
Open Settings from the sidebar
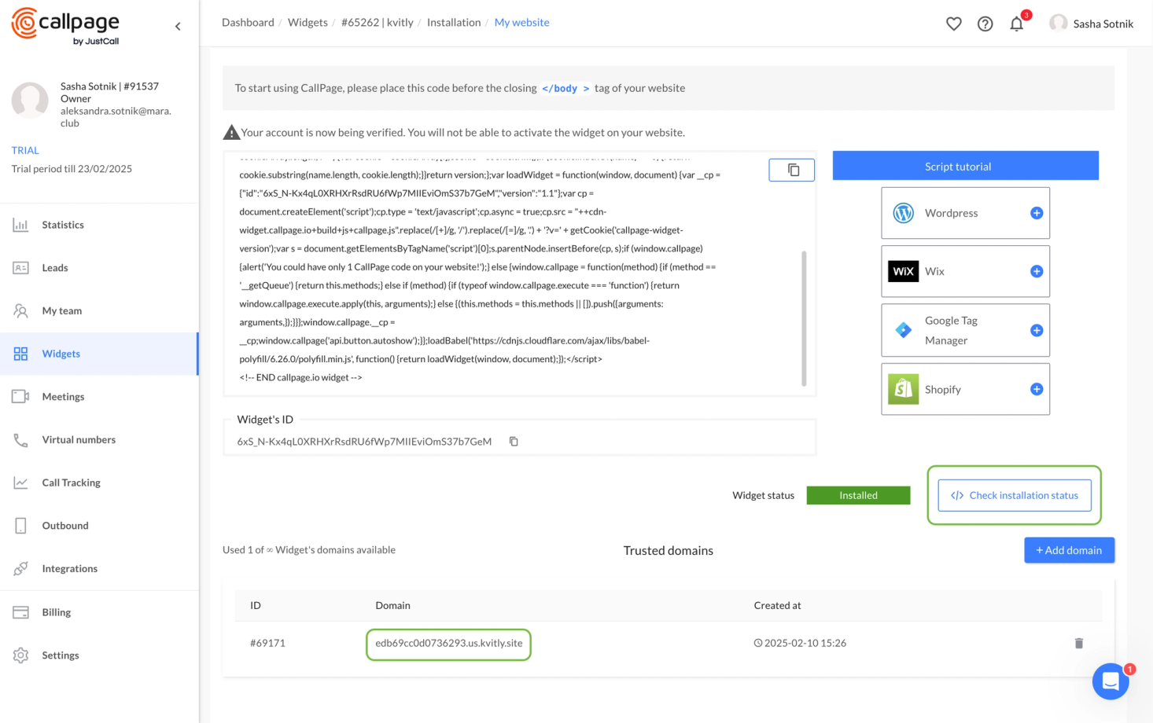[x=99, y=655]
